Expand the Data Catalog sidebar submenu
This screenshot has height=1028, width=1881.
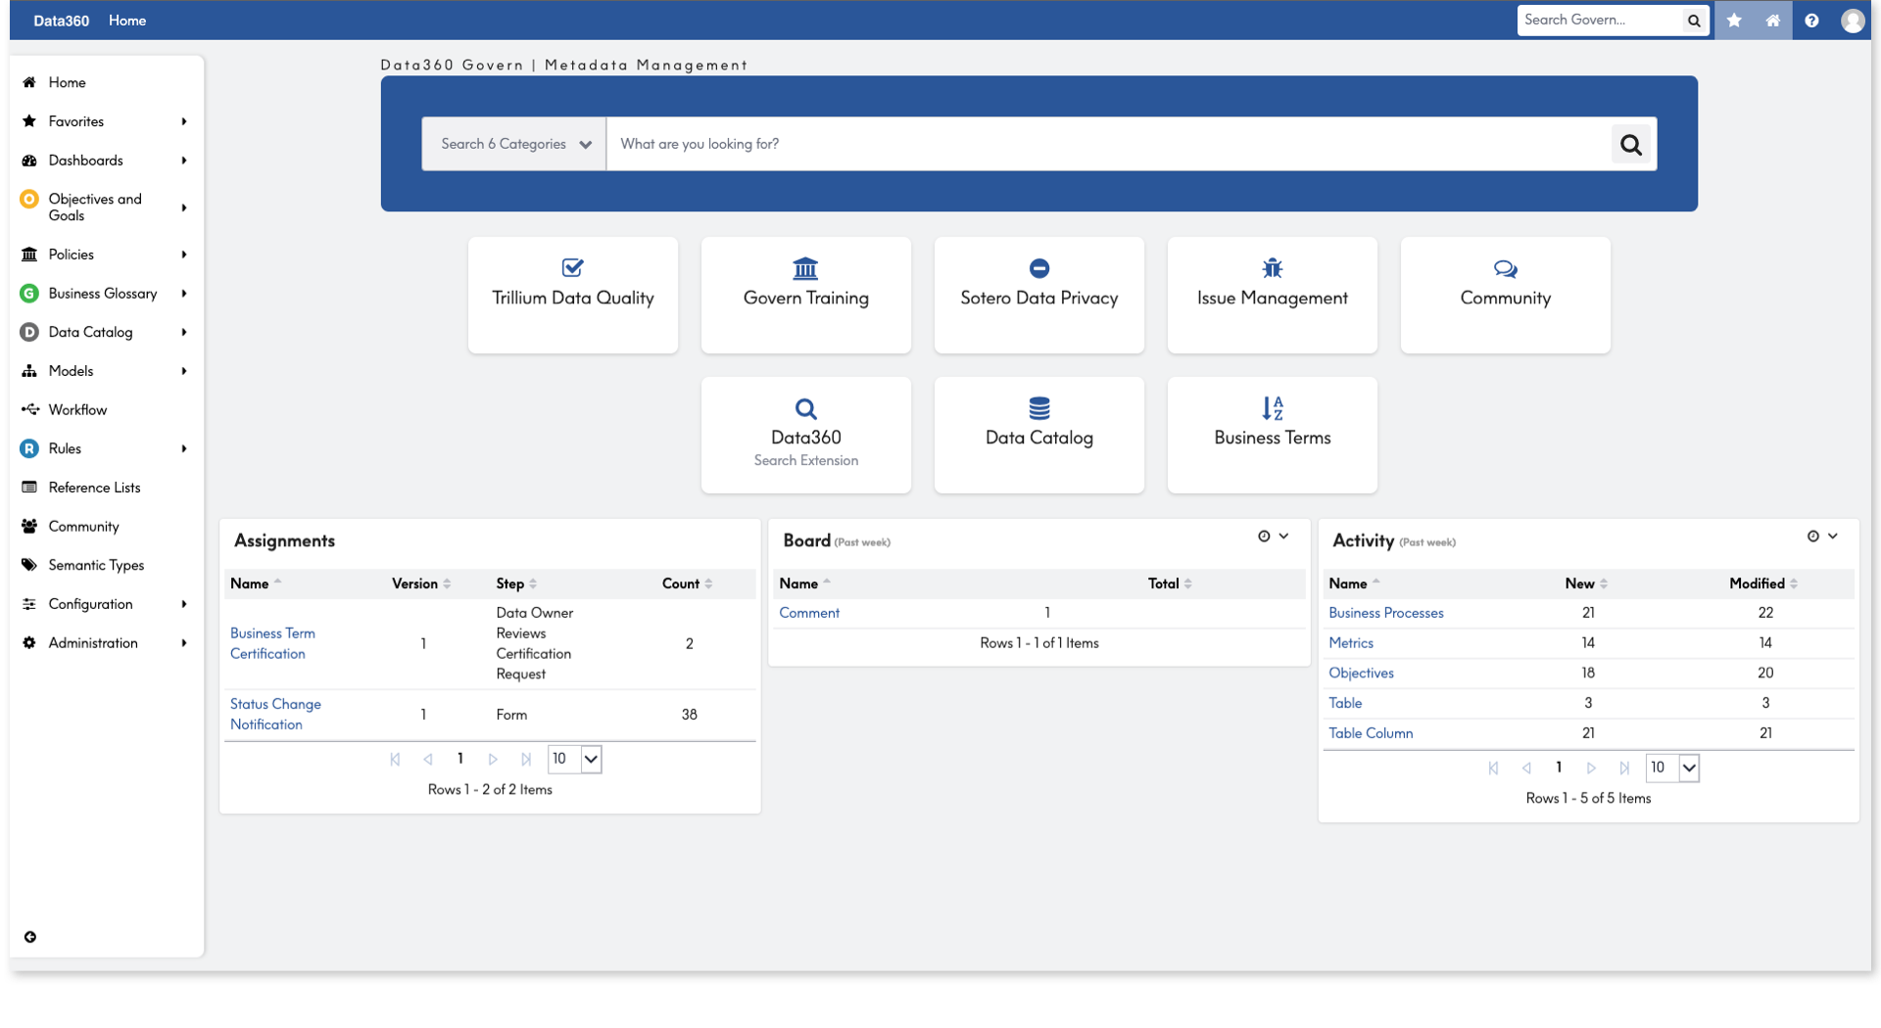tap(184, 332)
